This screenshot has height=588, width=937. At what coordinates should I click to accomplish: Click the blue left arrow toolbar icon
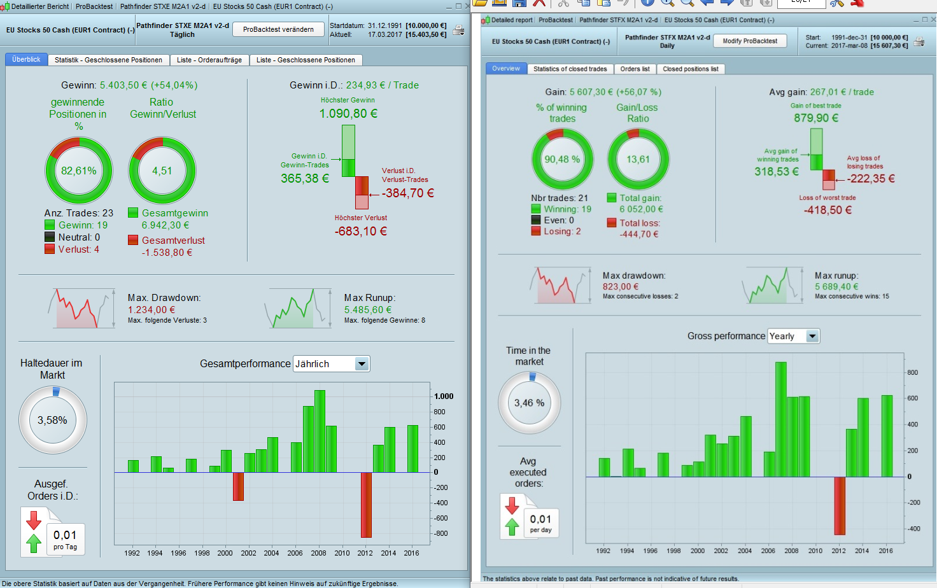tap(707, 3)
